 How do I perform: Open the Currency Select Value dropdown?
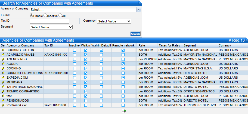coord(114,21)
